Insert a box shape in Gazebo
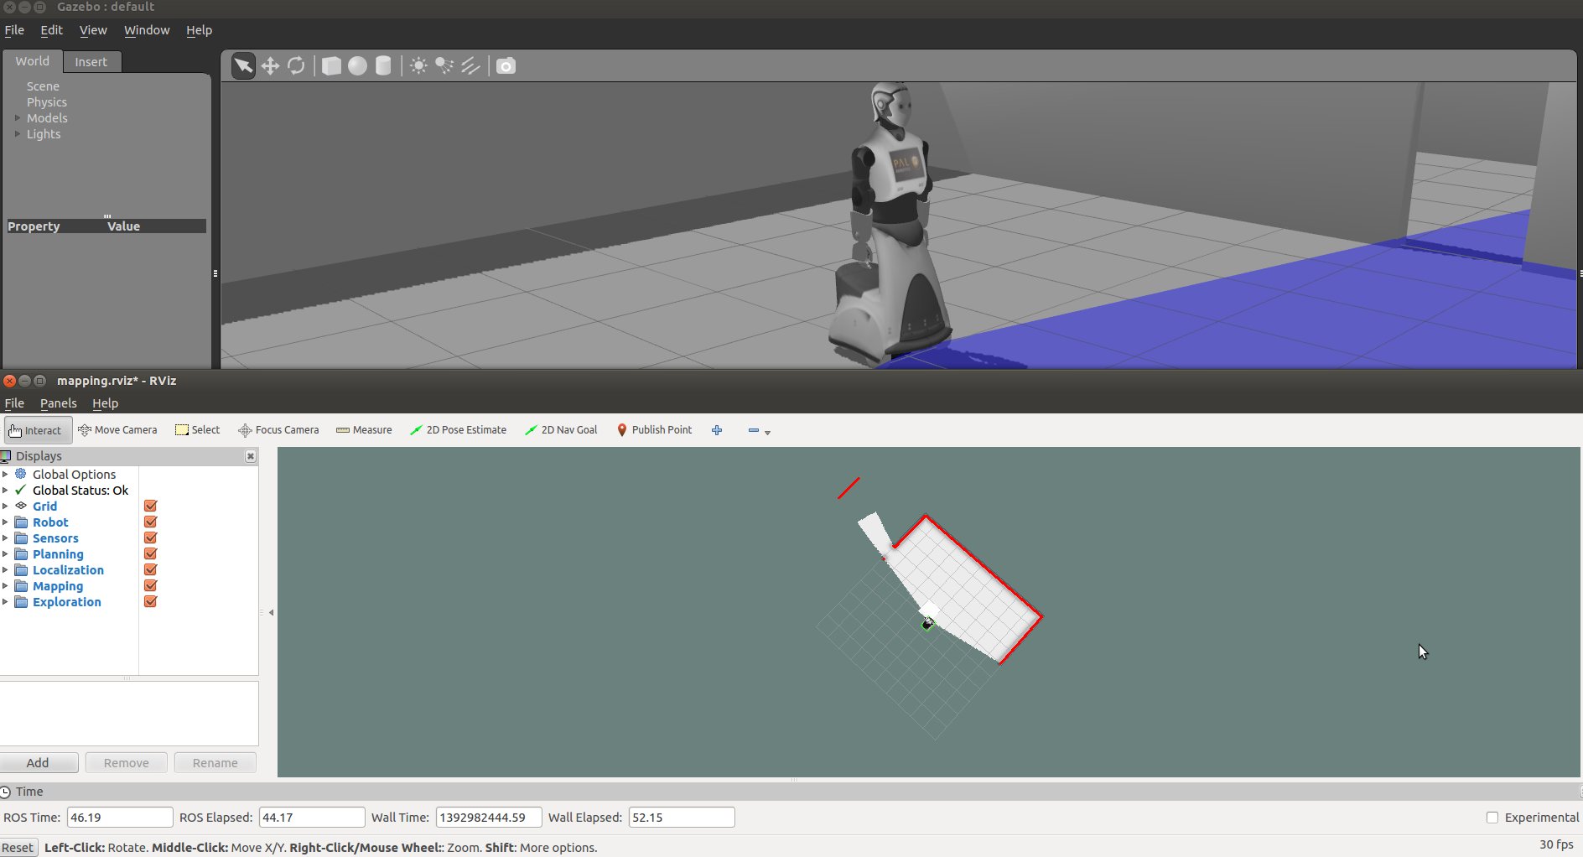Viewport: 1583px width, 857px height. pos(331,65)
